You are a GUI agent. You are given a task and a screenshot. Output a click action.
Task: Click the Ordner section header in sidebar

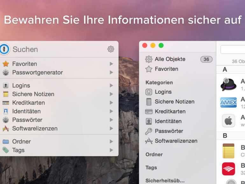[154, 154]
